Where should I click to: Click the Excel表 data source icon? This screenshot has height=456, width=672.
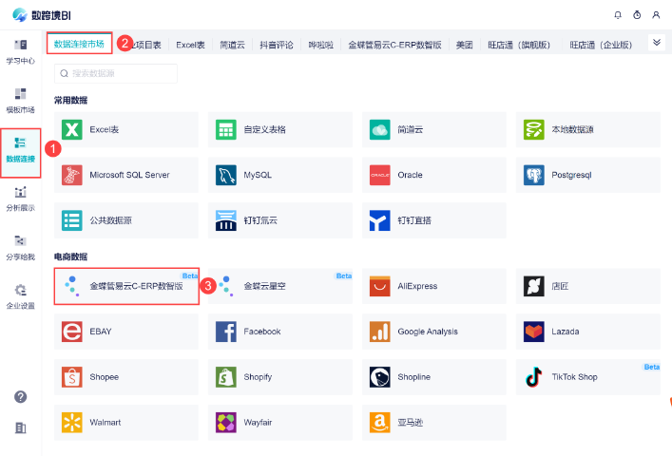pos(72,130)
